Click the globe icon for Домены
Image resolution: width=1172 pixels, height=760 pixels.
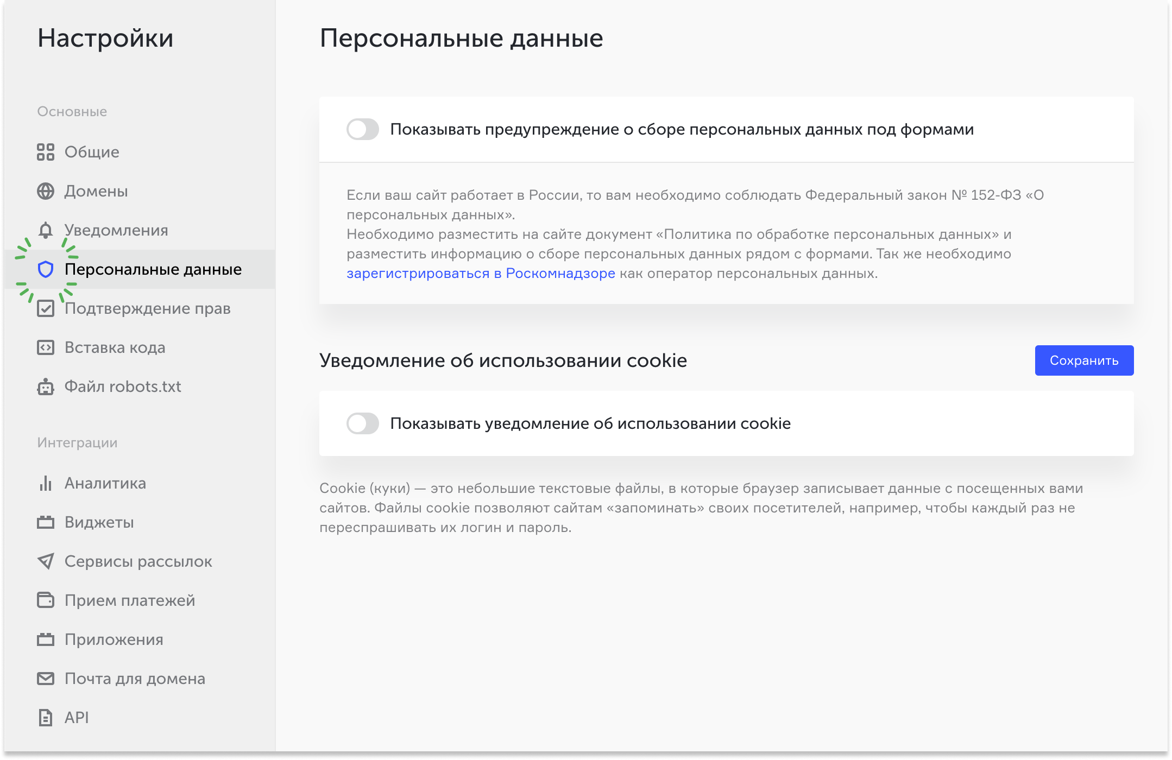pos(46,191)
